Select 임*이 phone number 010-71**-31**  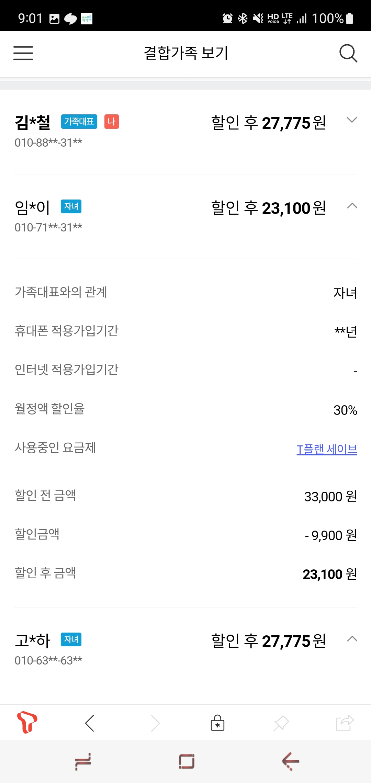pos(48,227)
